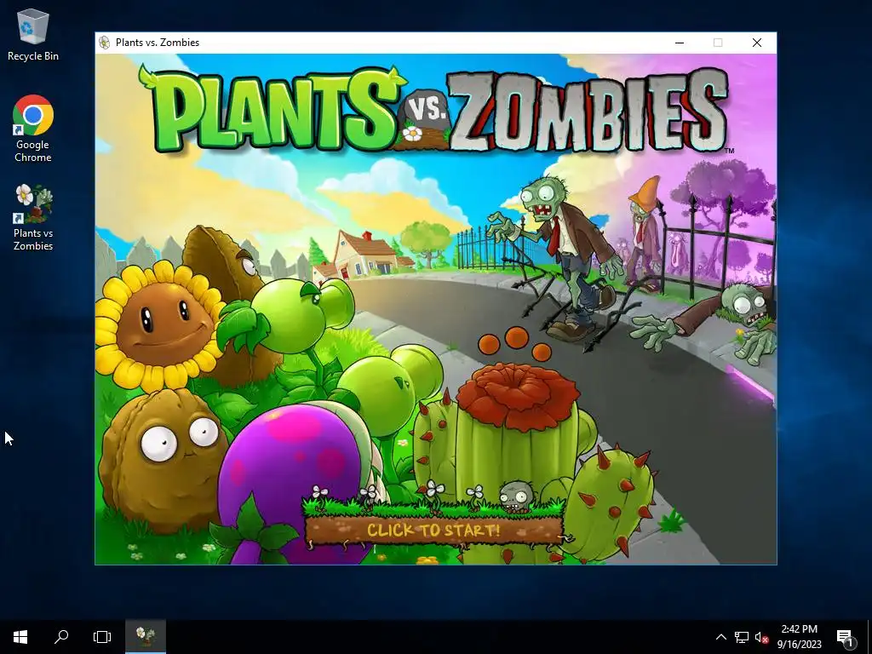The image size is (872, 654).
Task: Minimize the Plants vs. Zombies window
Action: 680,43
